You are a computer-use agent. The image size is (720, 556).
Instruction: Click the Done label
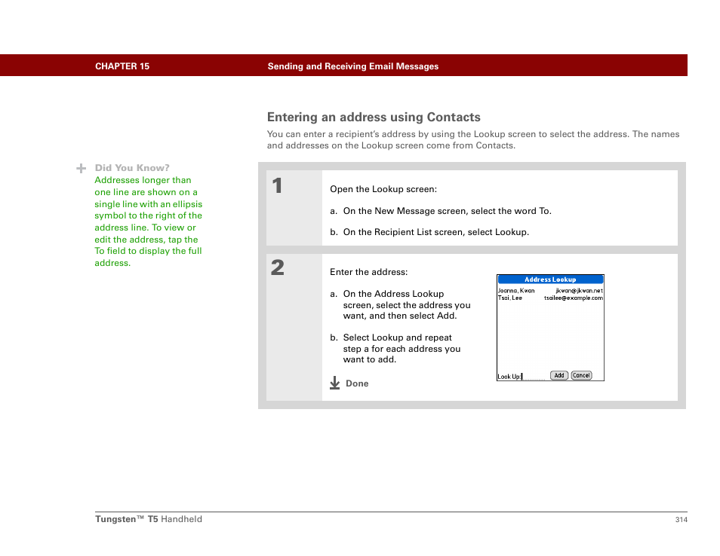click(x=357, y=383)
